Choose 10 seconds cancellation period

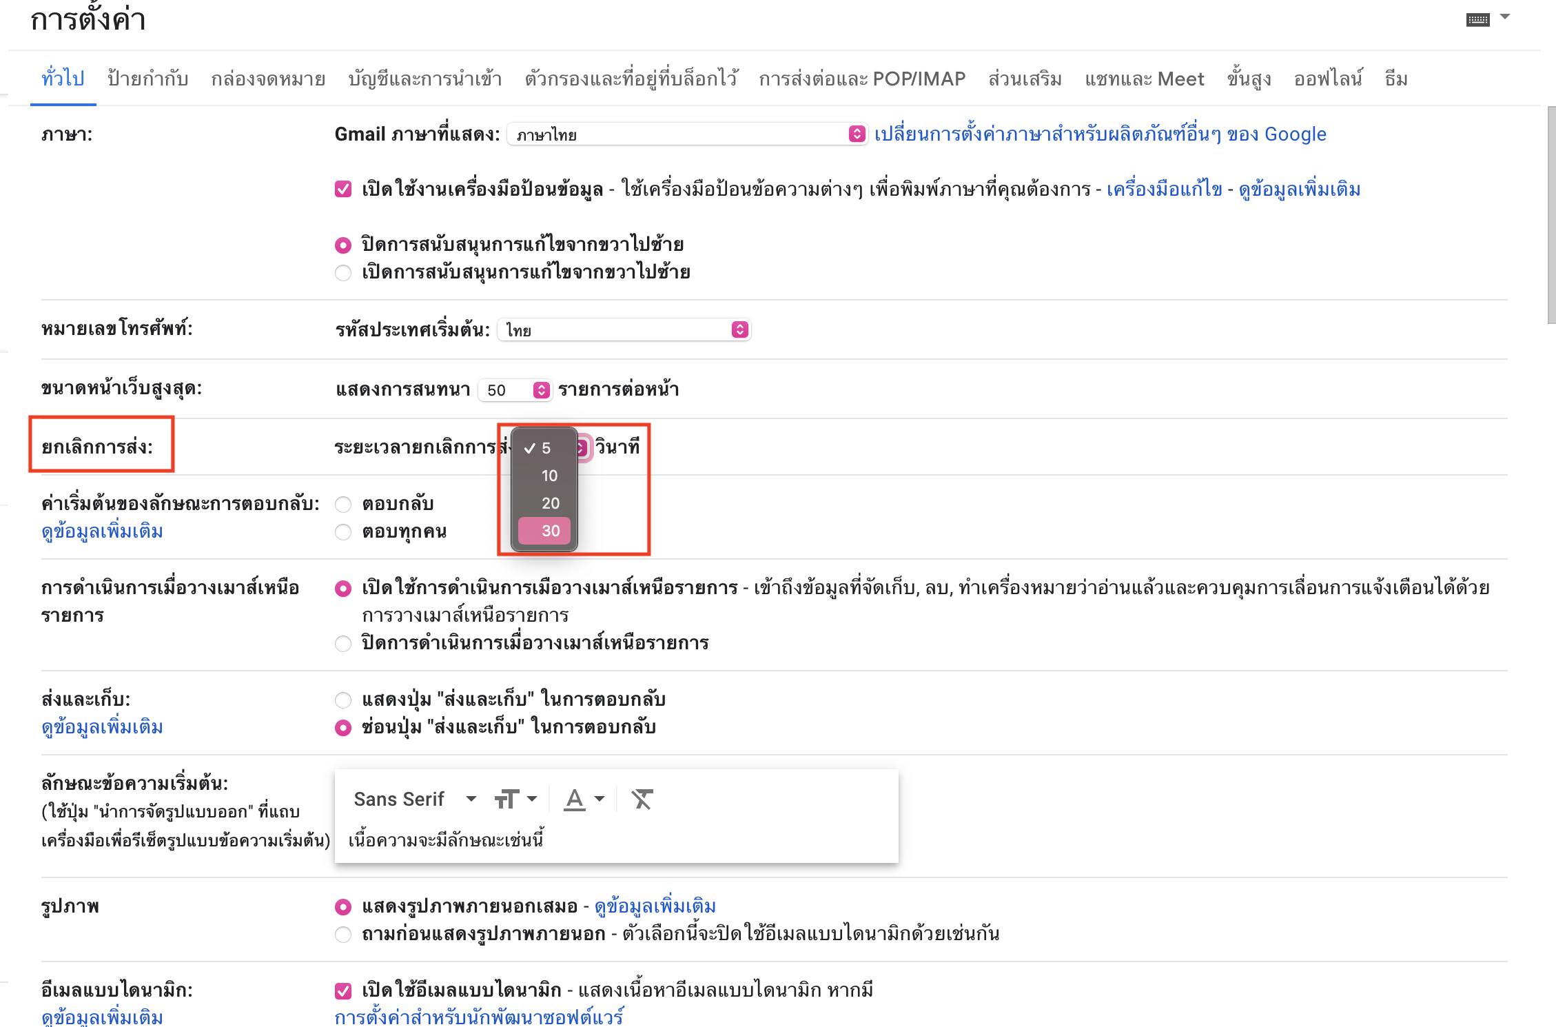click(549, 476)
